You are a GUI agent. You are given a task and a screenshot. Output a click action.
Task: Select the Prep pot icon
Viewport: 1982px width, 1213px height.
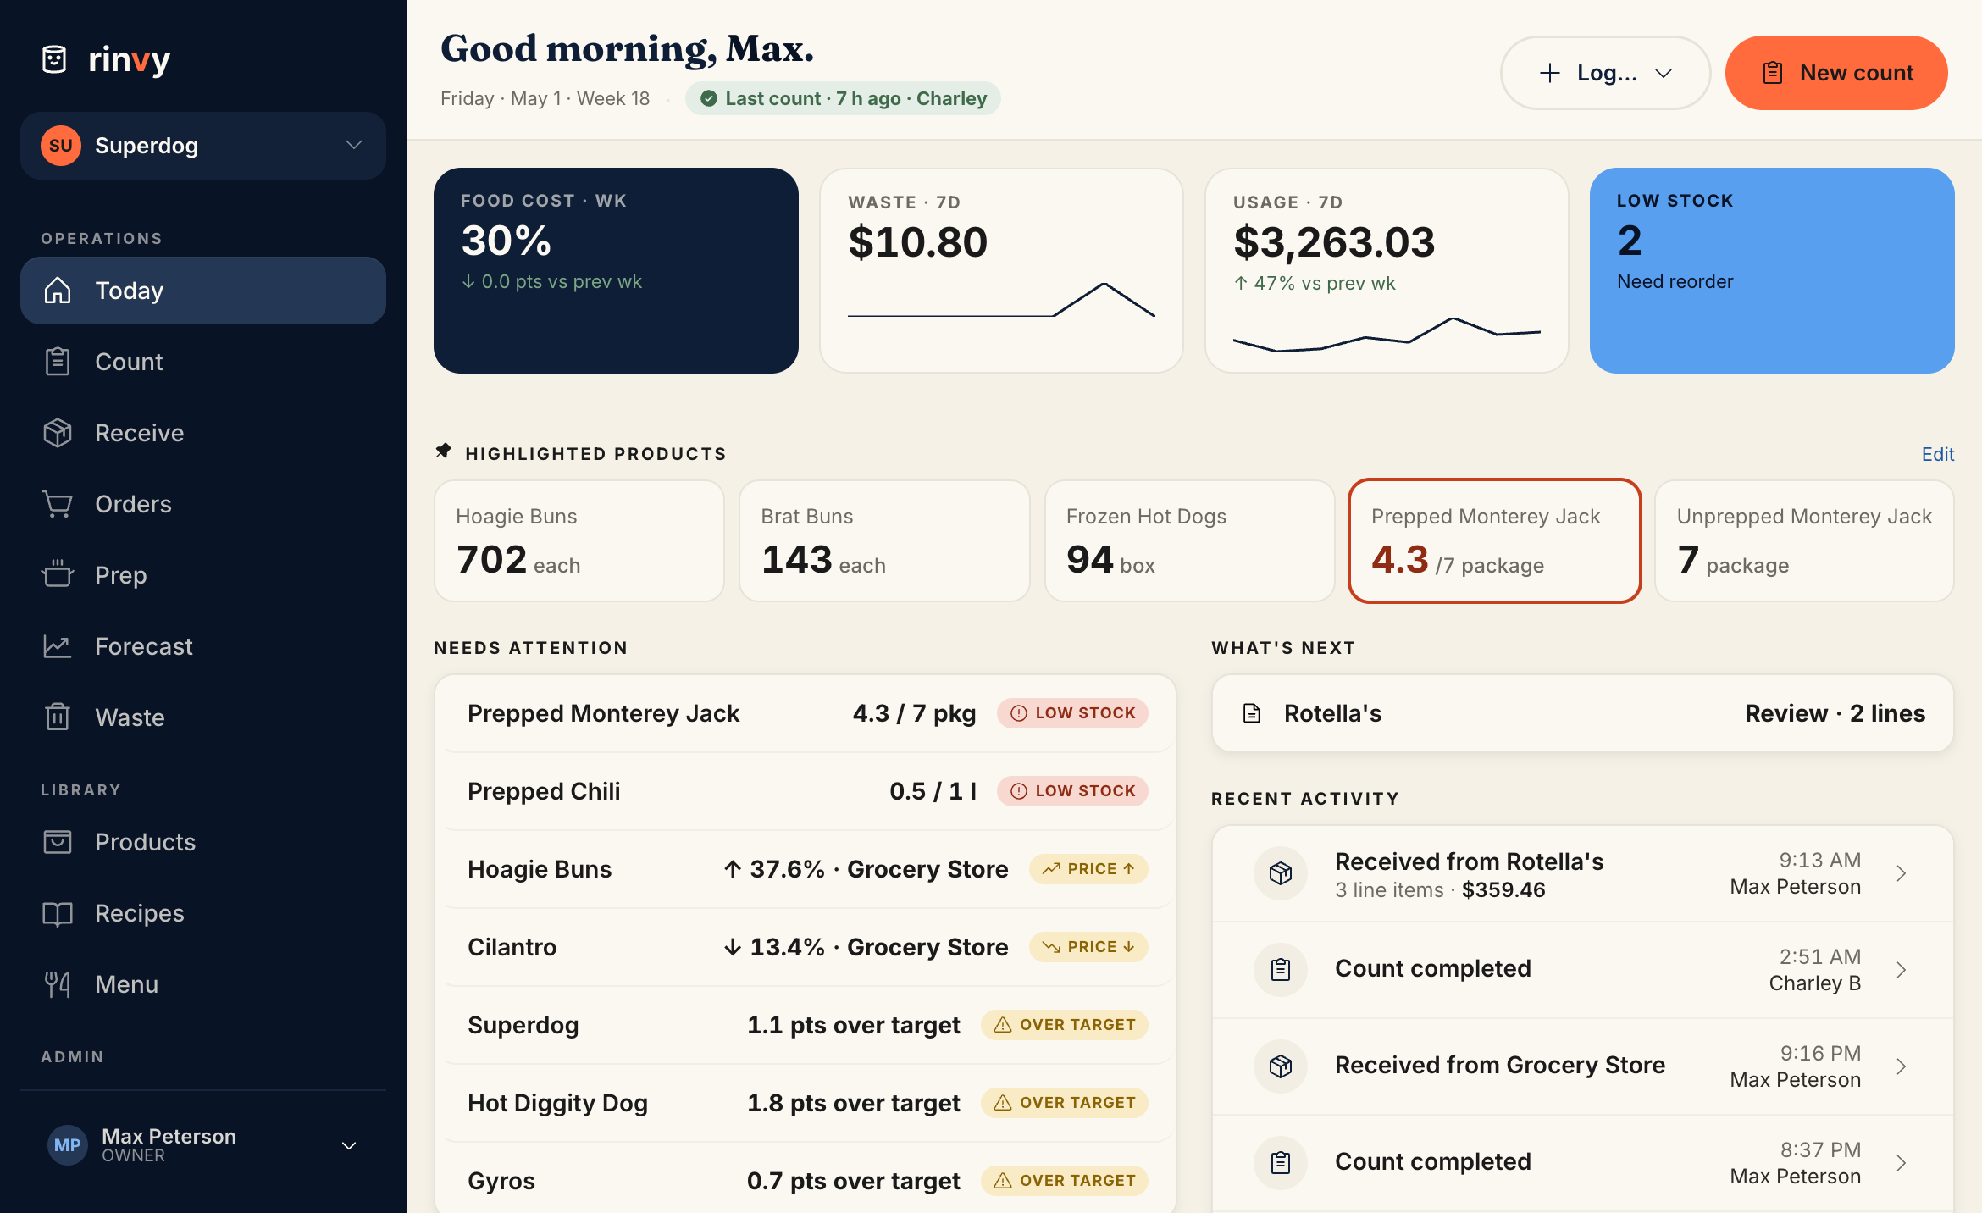pos(58,575)
